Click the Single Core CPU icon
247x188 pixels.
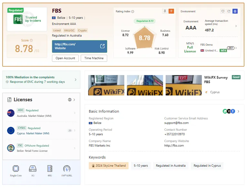coord(16,169)
